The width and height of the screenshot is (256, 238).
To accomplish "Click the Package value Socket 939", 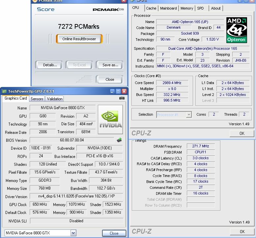I will (190, 33).
